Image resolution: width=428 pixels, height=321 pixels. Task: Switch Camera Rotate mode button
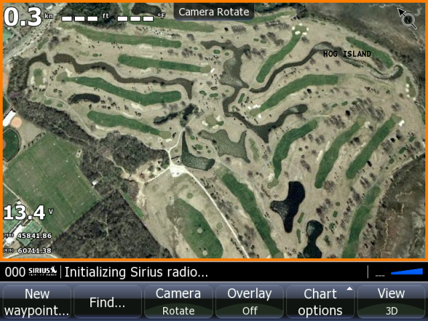point(179,302)
